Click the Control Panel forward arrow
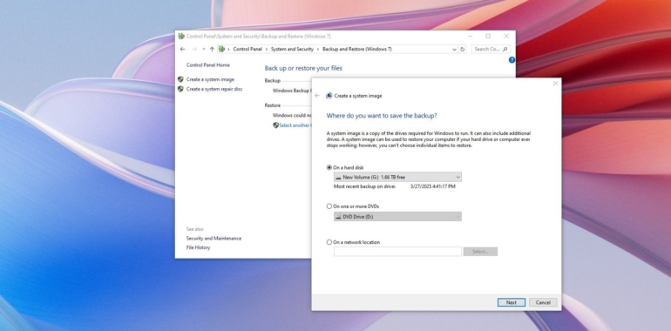Viewport: 671px width, 331px height. click(194, 49)
